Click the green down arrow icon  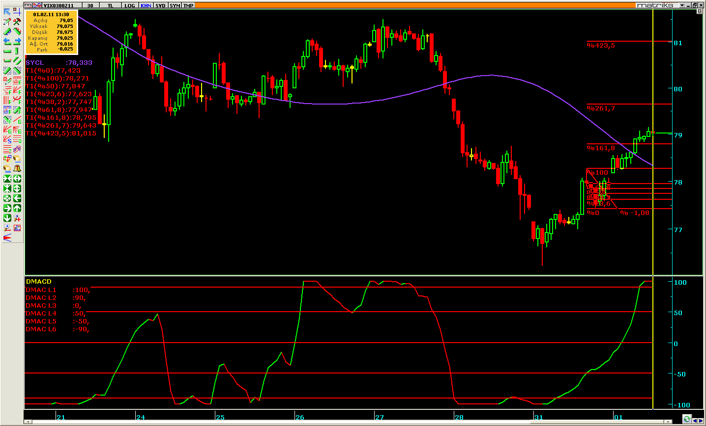[7, 218]
